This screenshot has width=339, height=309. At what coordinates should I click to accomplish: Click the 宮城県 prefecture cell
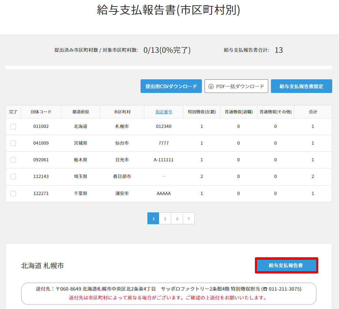click(x=80, y=143)
